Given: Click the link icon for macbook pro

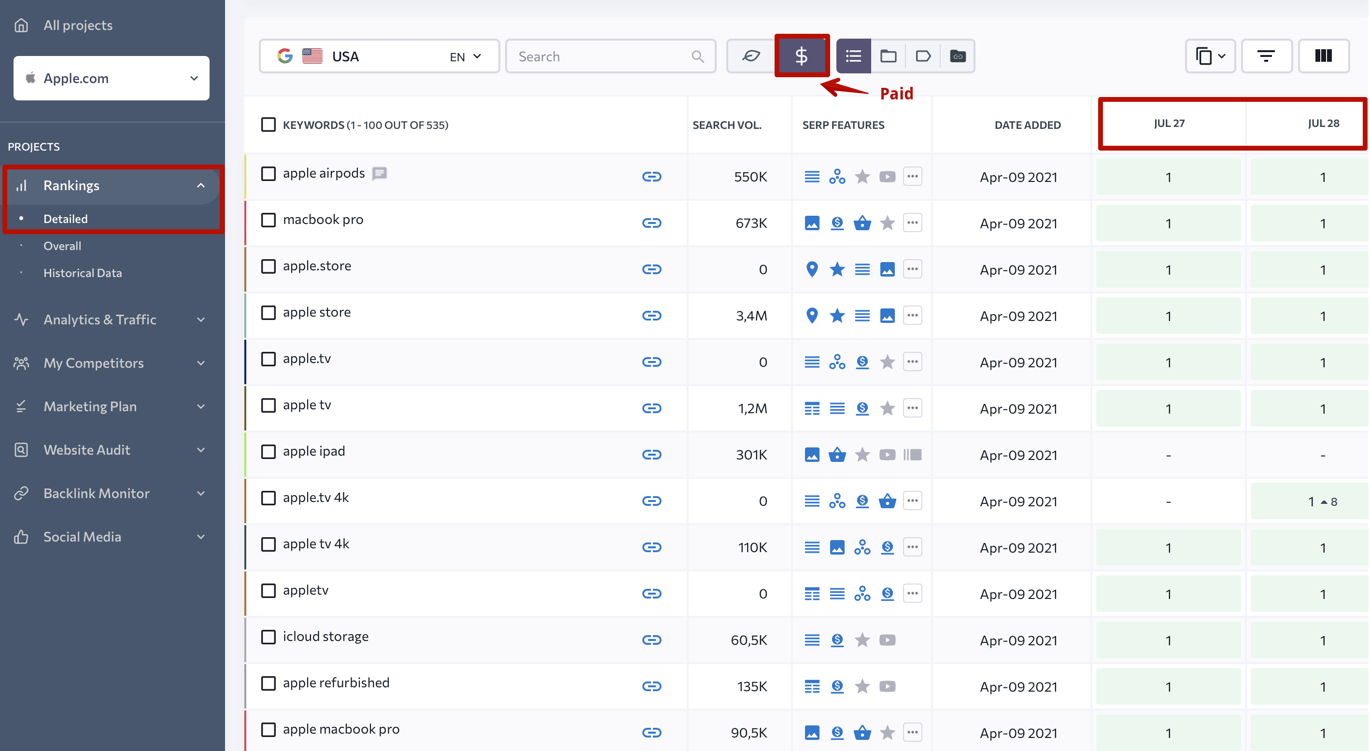Looking at the screenshot, I should pos(651,223).
